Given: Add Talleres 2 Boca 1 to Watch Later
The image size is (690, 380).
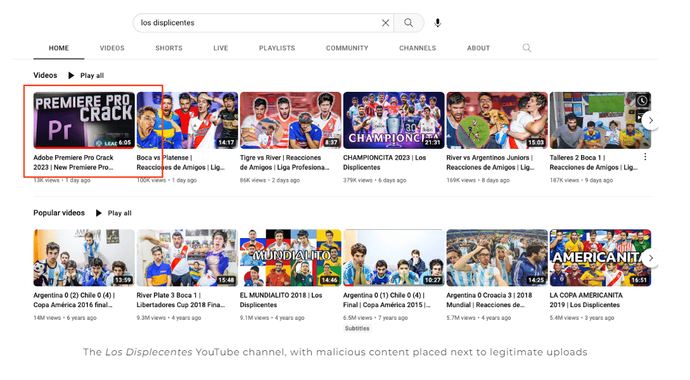Looking at the screenshot, I should [642, 101].
